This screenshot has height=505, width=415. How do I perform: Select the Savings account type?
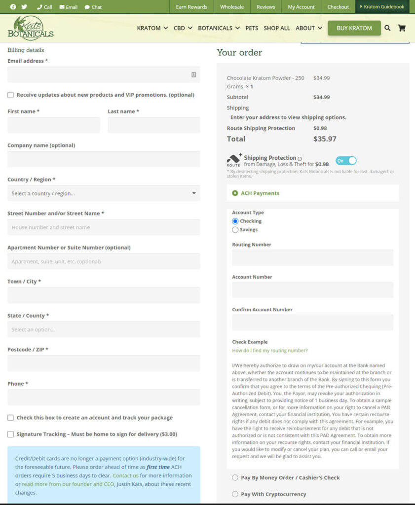coord(235,230)
